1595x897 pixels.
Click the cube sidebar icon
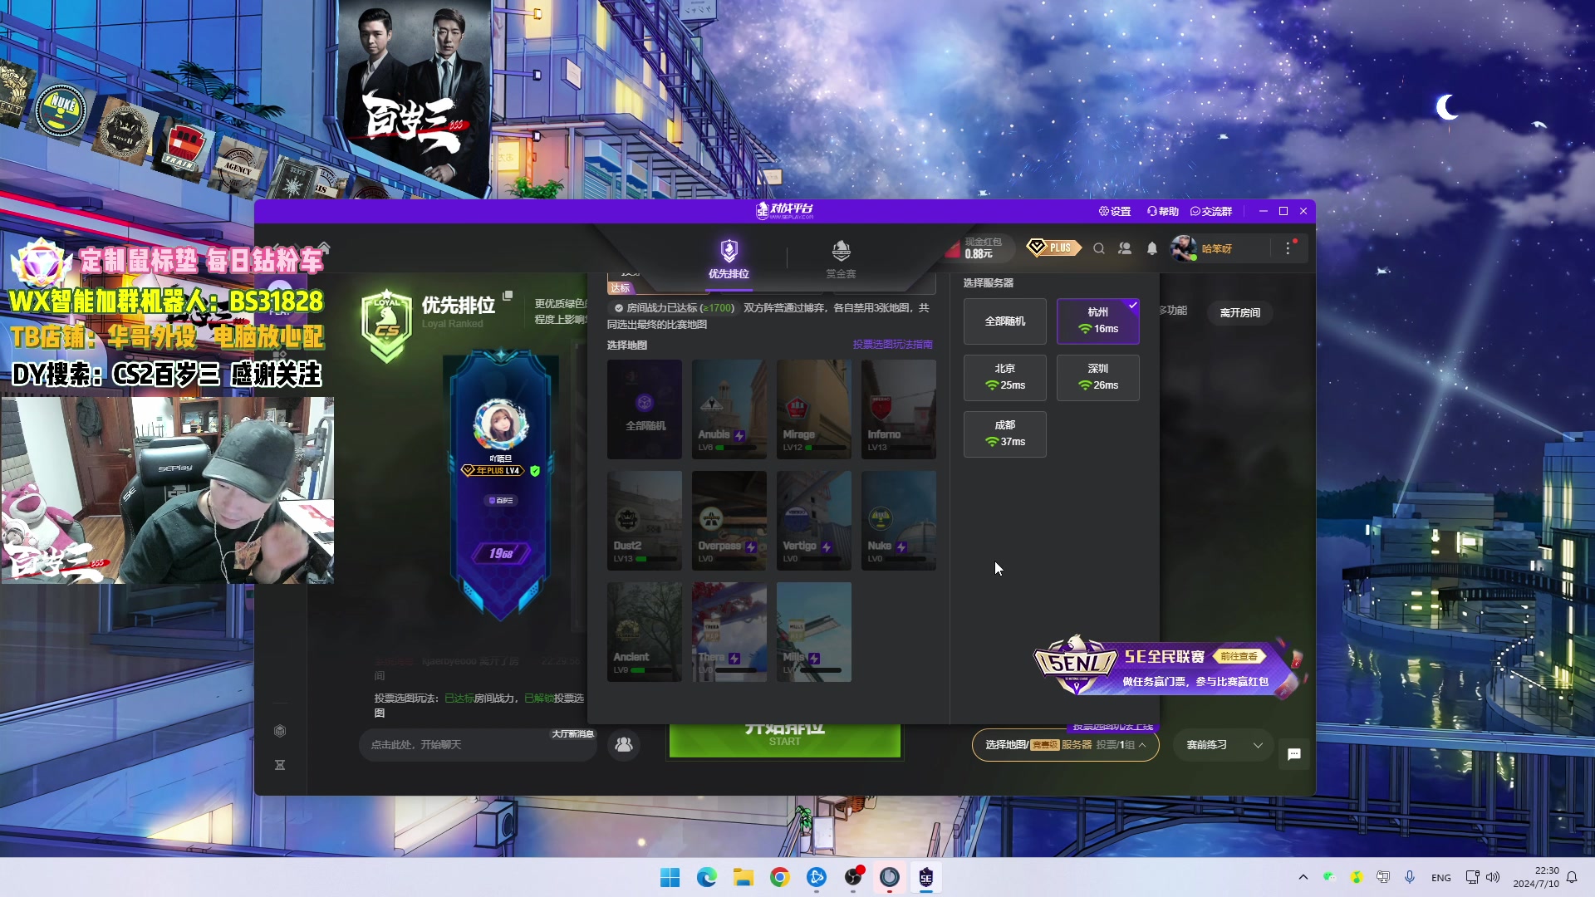tap(280, 731)
